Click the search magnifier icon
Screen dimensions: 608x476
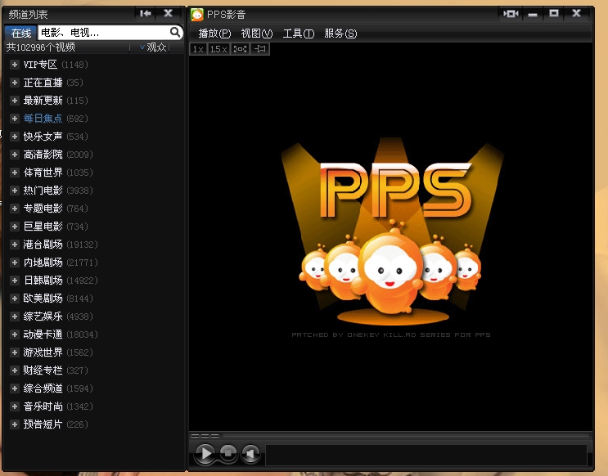pos(175,32)
